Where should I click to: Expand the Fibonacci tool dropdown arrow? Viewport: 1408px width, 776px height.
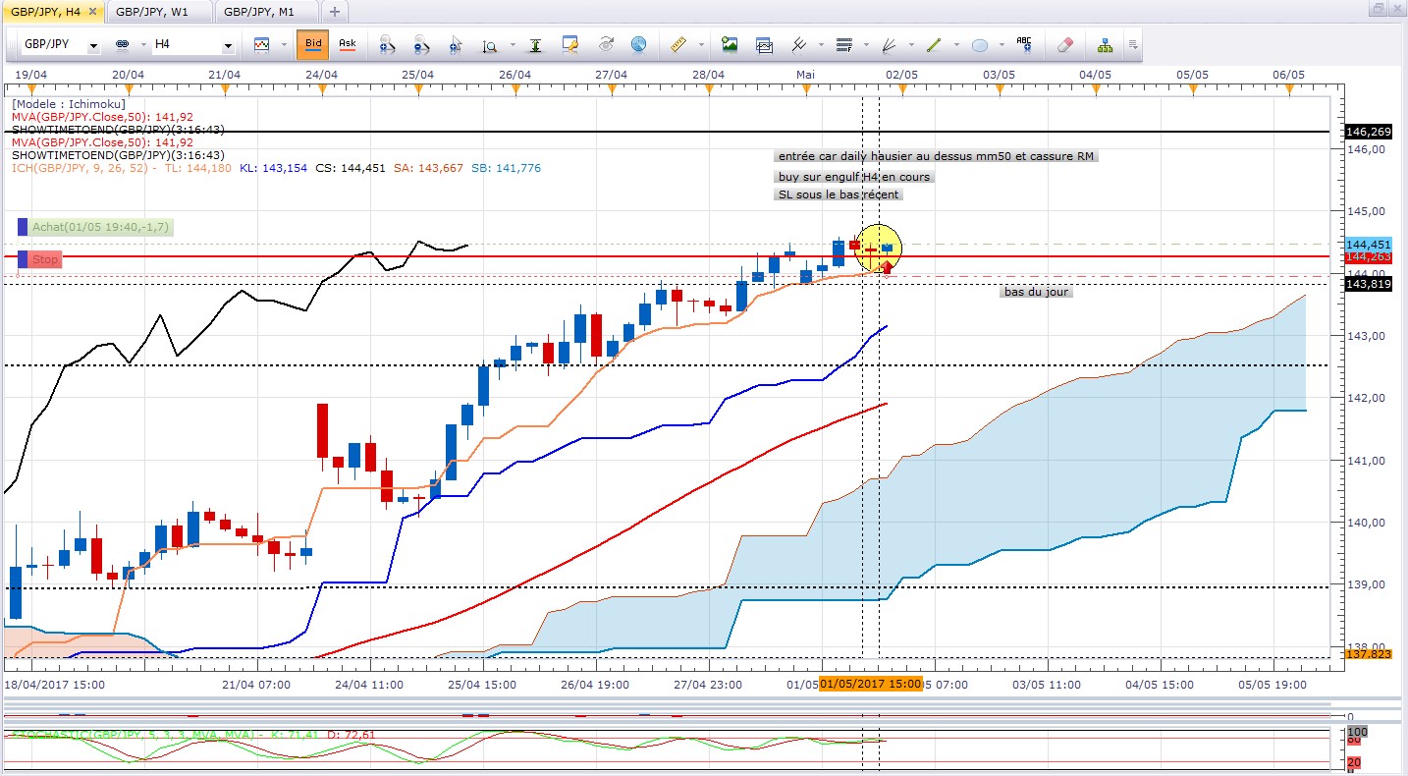[866, 45]
